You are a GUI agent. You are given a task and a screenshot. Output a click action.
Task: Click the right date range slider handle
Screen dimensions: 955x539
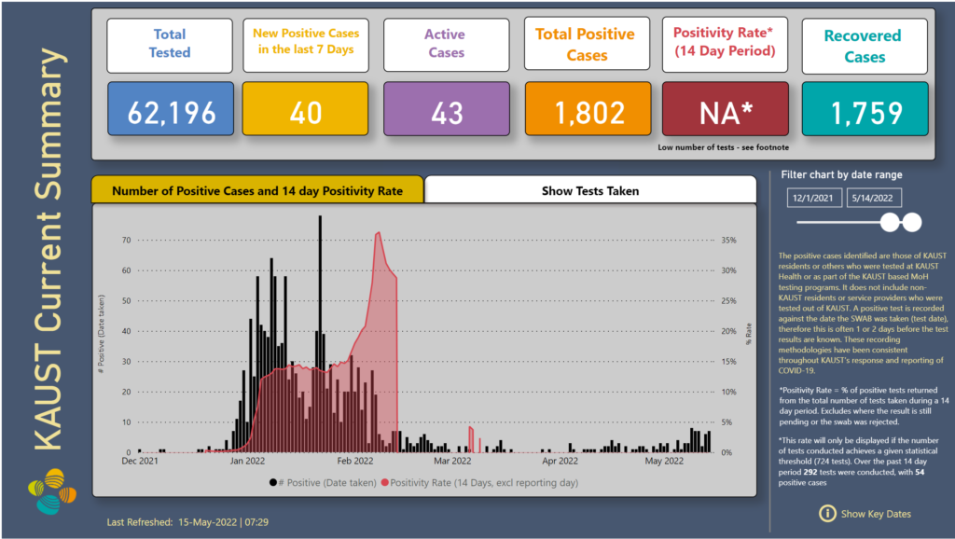pyautogui.click(x=912, y=222)
